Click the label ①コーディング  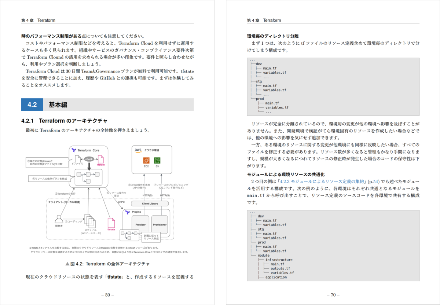[73, 221]
